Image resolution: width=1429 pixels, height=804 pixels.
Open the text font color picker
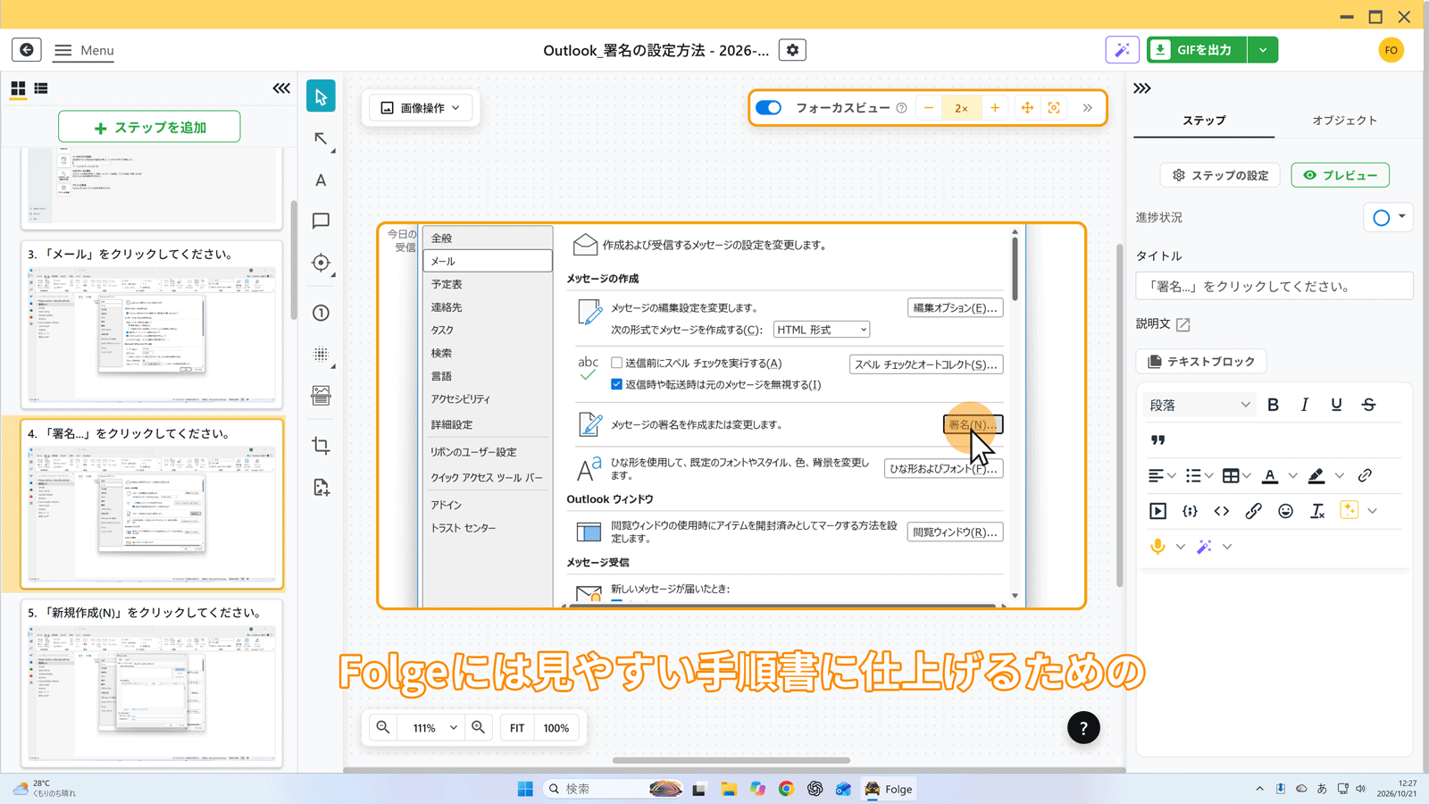pos(1270,476)
